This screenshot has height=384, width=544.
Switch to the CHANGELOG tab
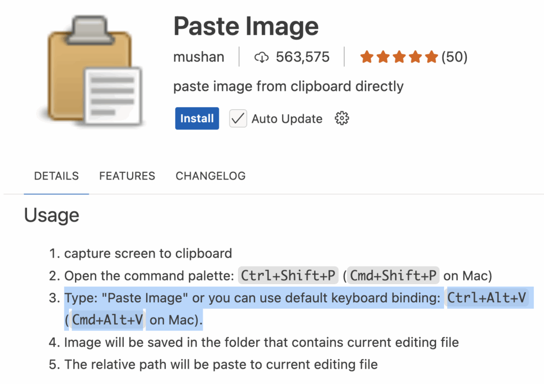point(210,176)
